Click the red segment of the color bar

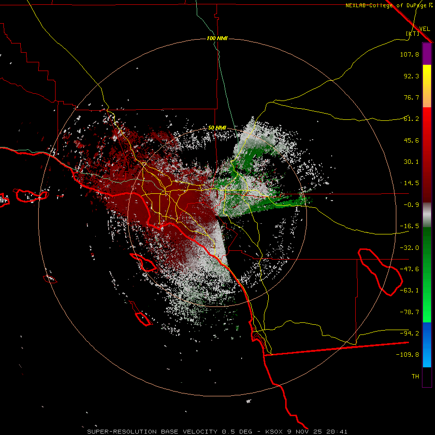coord(427,155)
